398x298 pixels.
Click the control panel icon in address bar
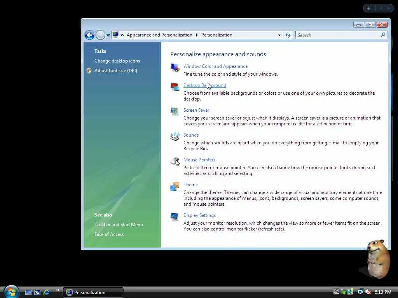point(115,35)
